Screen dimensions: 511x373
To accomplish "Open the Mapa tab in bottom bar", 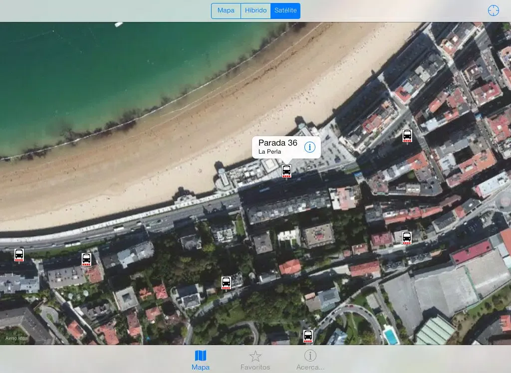I will point(201,361).
